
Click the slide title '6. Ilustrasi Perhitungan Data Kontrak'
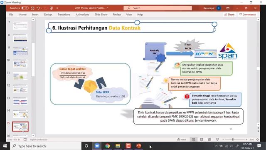click(96, 28)
